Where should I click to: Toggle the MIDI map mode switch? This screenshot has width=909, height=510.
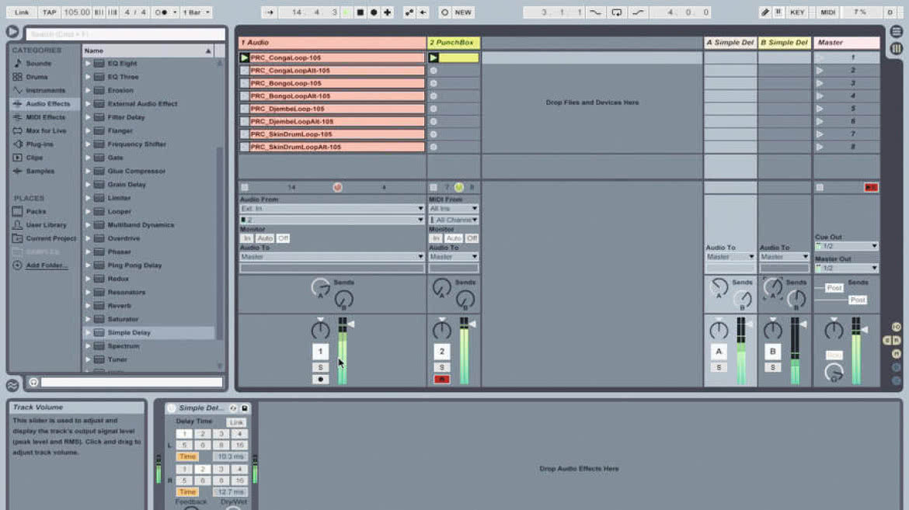click(828, 12)
